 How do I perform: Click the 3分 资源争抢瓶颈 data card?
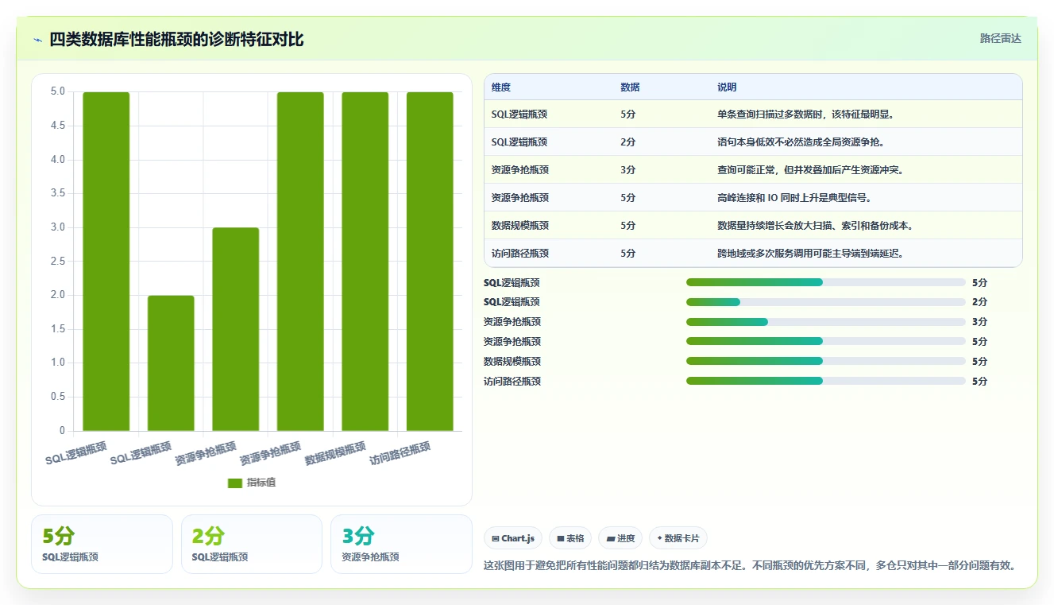click(401, 544)
